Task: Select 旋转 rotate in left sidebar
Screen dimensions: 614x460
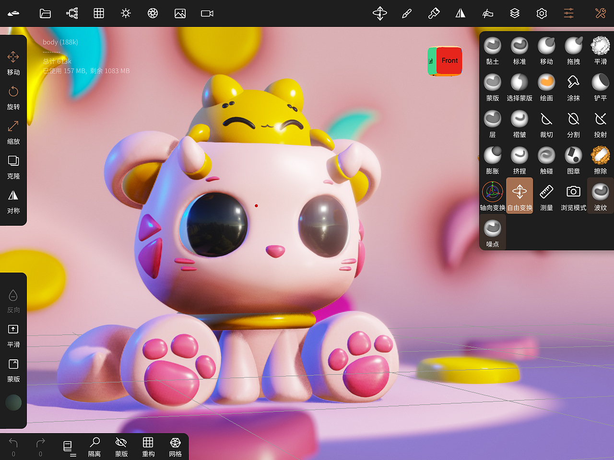Action: point(13,97)
